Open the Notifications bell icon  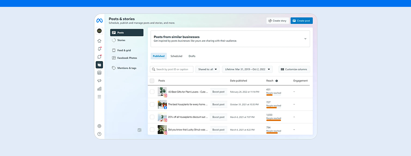tap(99, 49)
